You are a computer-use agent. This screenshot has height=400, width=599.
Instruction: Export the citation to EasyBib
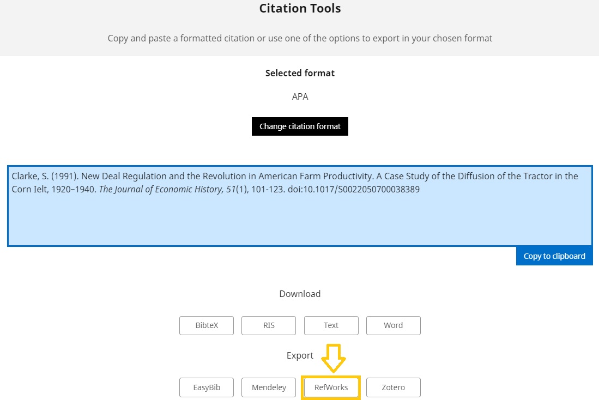tap(206, 387)
